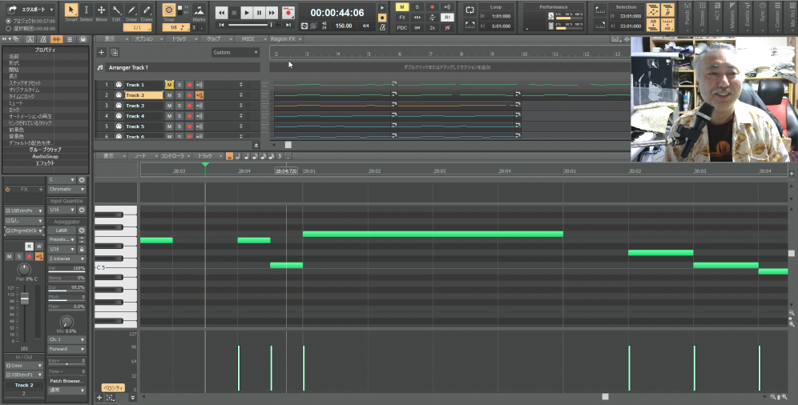Click the Marks icon in the Snap module

199,11
